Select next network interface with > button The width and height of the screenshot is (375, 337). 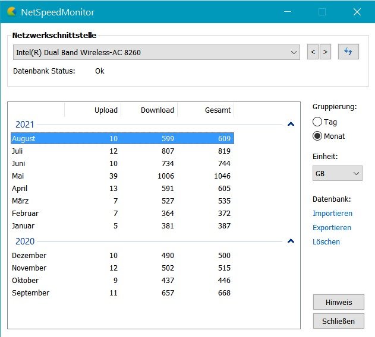coord(325,52)
